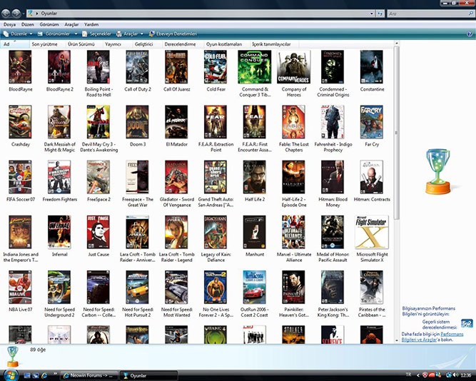
Task: Select BloodRayne 2 game cover
Action: pyautogui.click(x=59, y=67)
